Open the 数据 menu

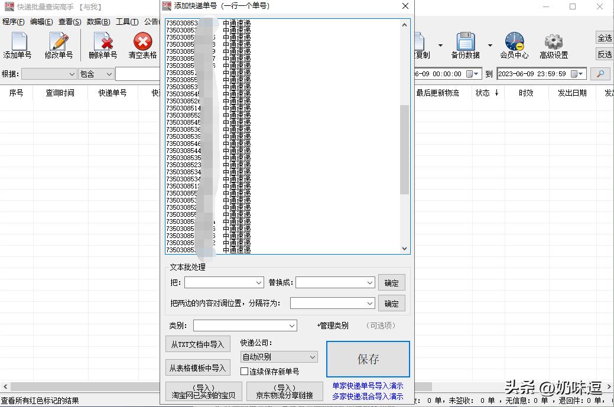98,22
